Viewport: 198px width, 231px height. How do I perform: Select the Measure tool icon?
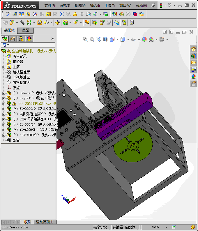[x=15, y=14]
